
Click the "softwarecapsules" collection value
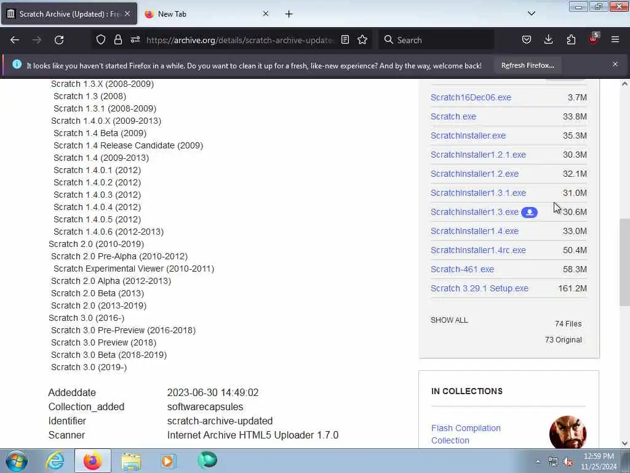pyautogui.click(x=205, y=406)
